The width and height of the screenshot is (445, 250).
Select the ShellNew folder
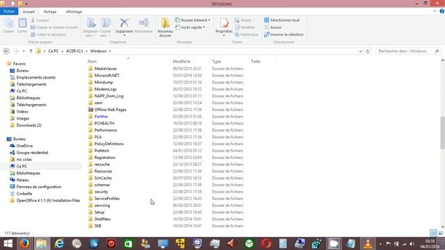102,219
